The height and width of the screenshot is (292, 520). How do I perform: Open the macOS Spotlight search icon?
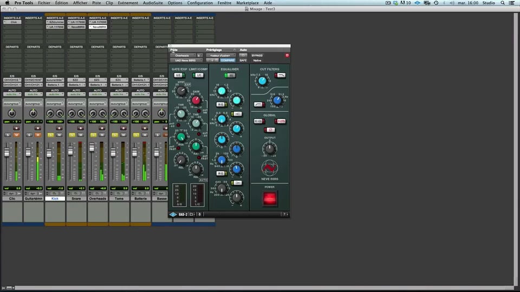pos(503,3)
